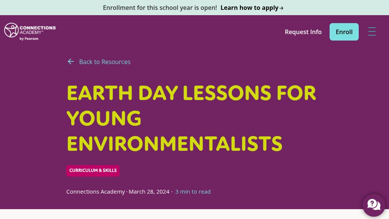Viewport: 389px width, 219px height.
Task: Go to Request Info
Action: [x=303, y=32]
